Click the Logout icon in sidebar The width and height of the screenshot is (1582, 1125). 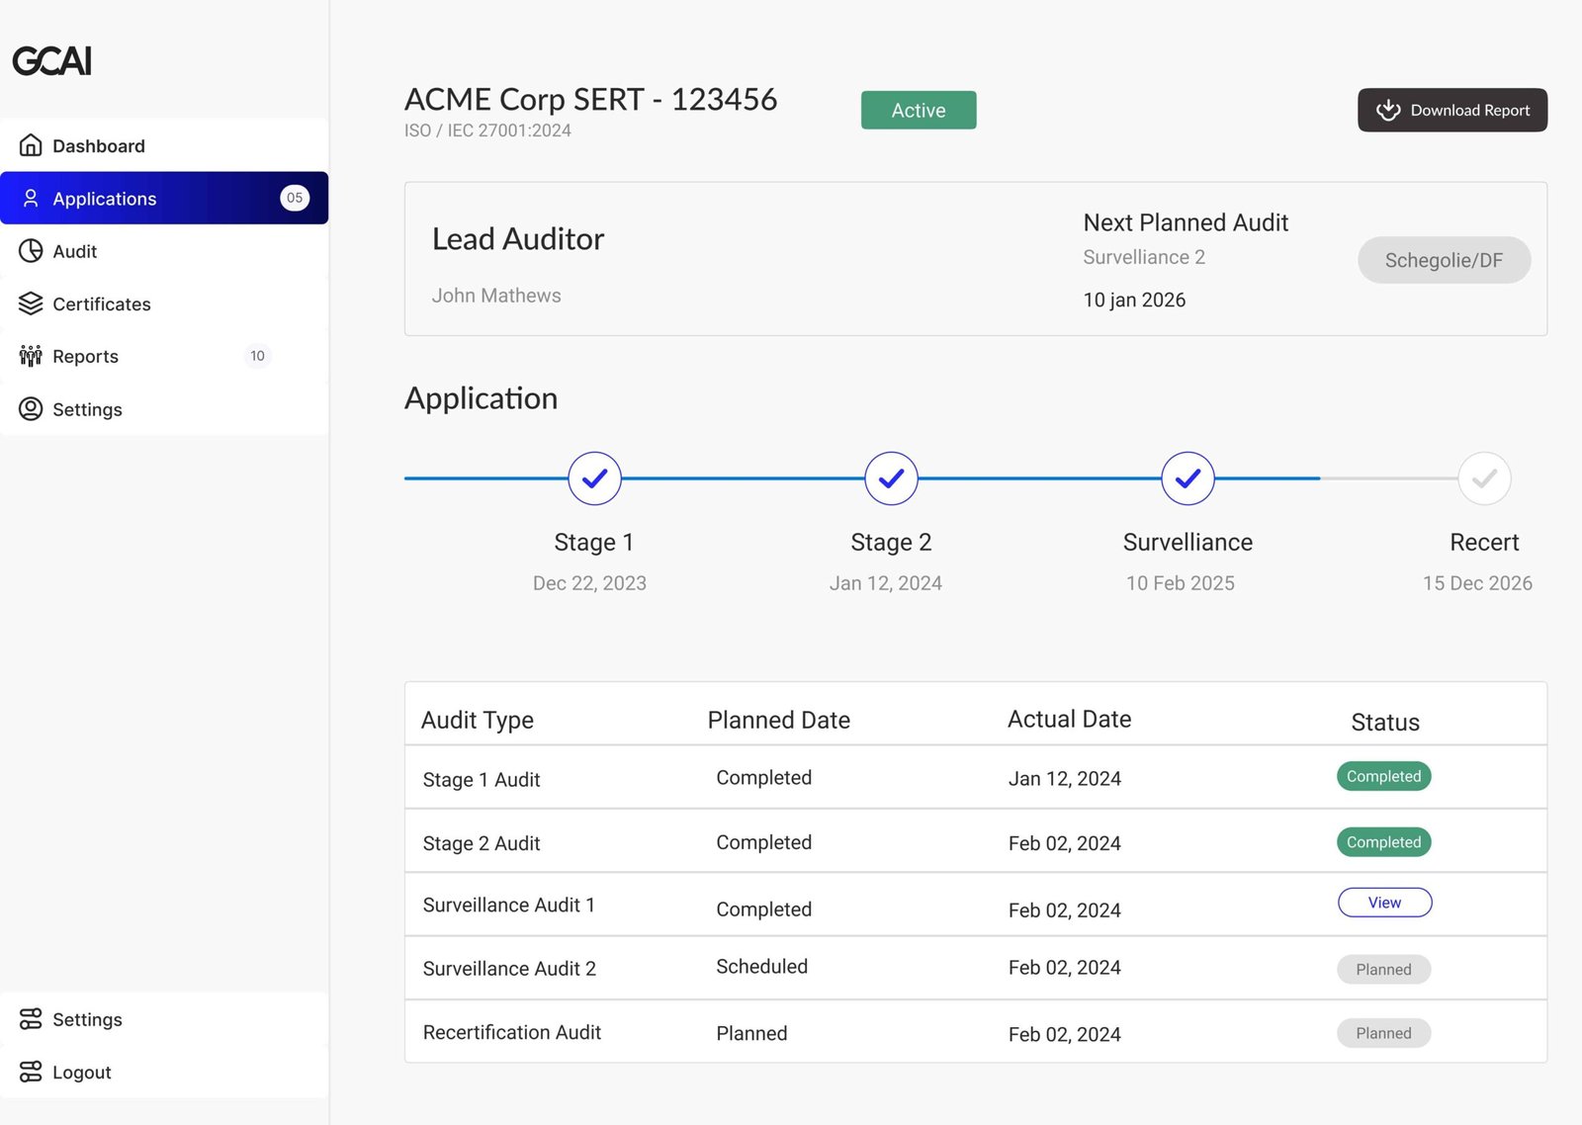pyautogui.click(x=31, y=1072)
